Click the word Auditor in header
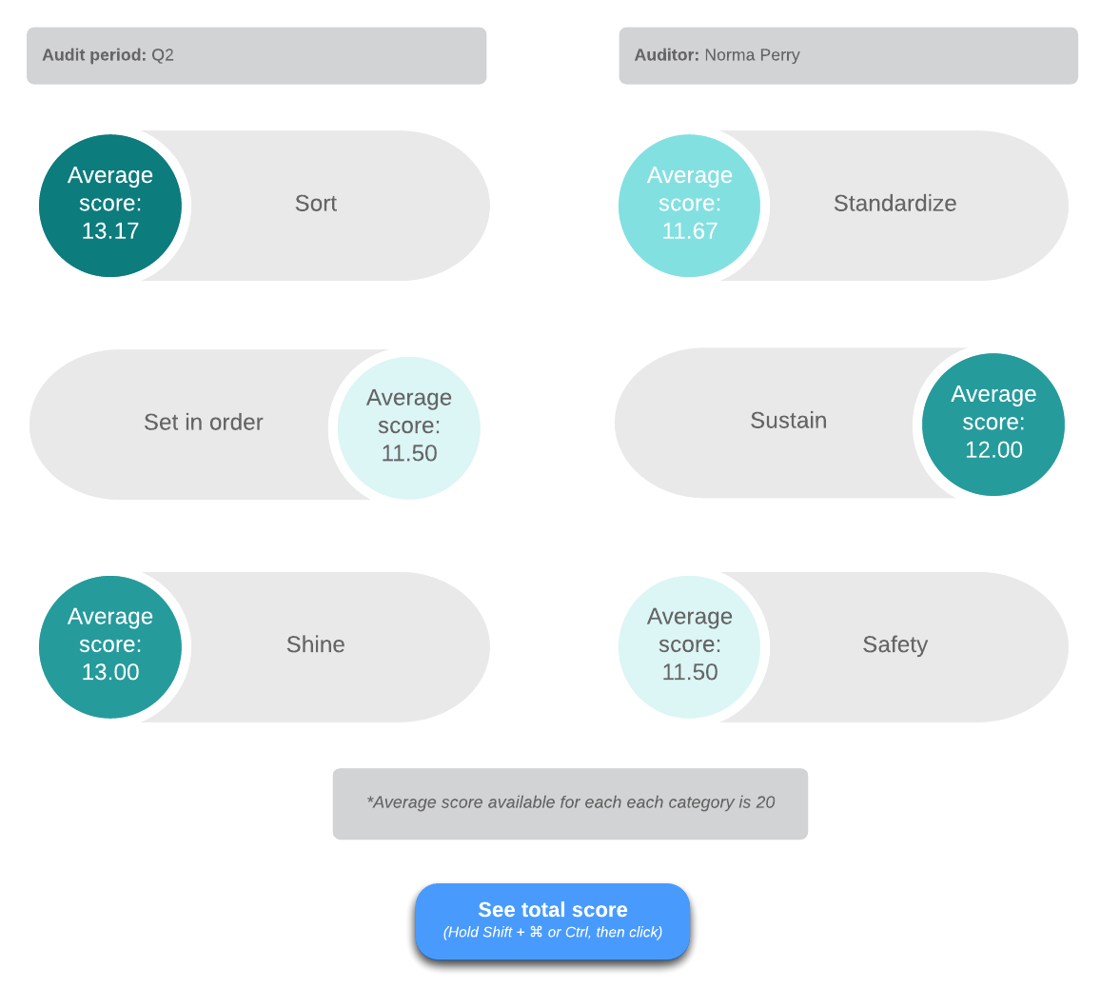This screenshot has height=989, width=1101. [x=666, y=55]
